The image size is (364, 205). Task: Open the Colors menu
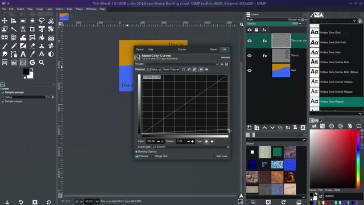59,9
